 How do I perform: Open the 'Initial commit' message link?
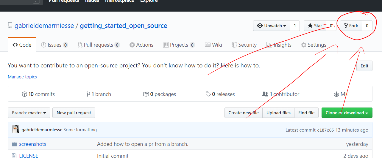coord(113,156)
